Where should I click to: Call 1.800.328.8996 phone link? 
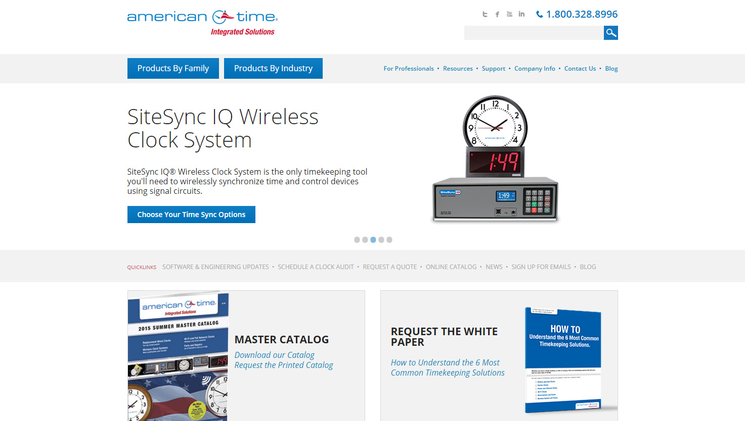click(582, 14)
